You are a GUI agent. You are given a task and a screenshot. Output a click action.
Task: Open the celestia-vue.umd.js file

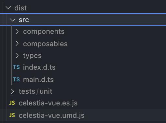click(x=51, y=116)
